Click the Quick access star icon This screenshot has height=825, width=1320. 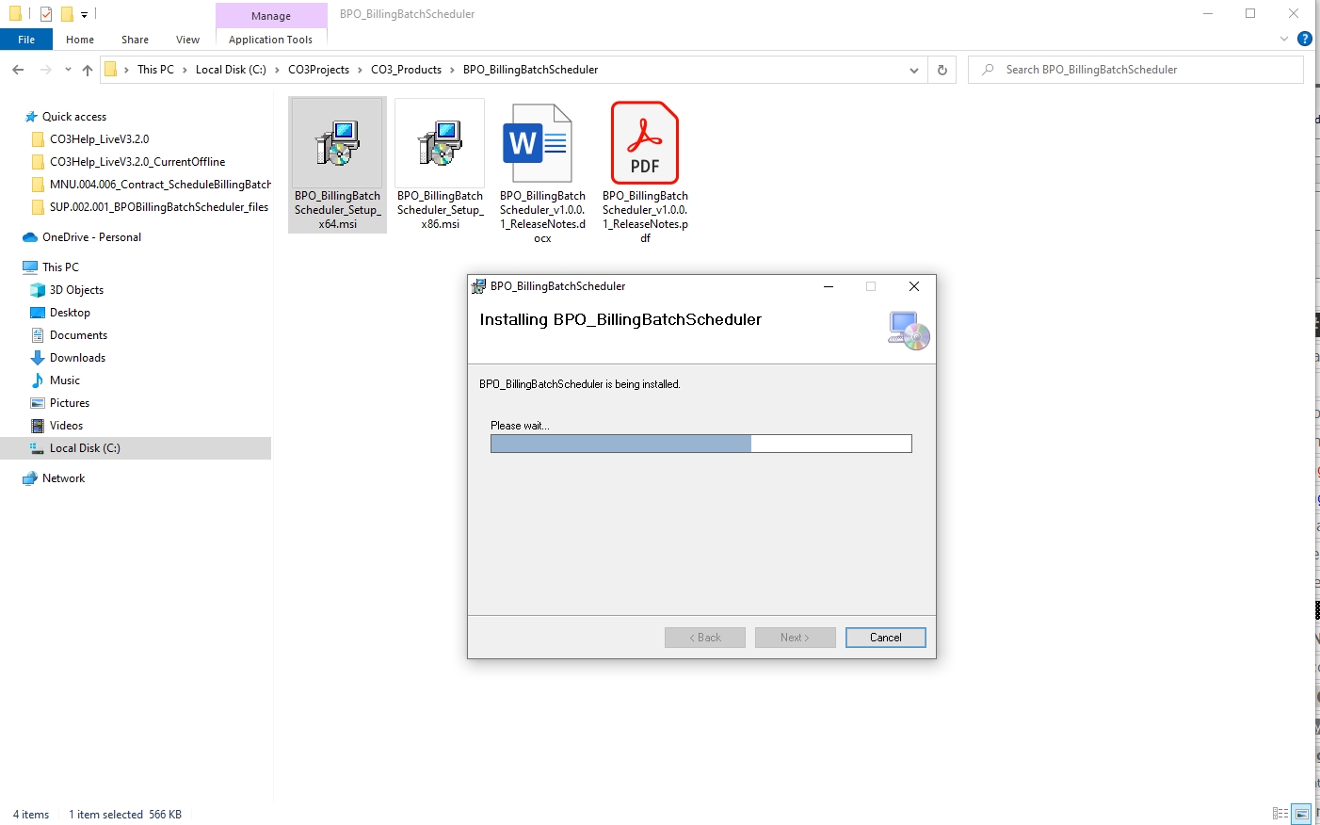tap(30, 117)
